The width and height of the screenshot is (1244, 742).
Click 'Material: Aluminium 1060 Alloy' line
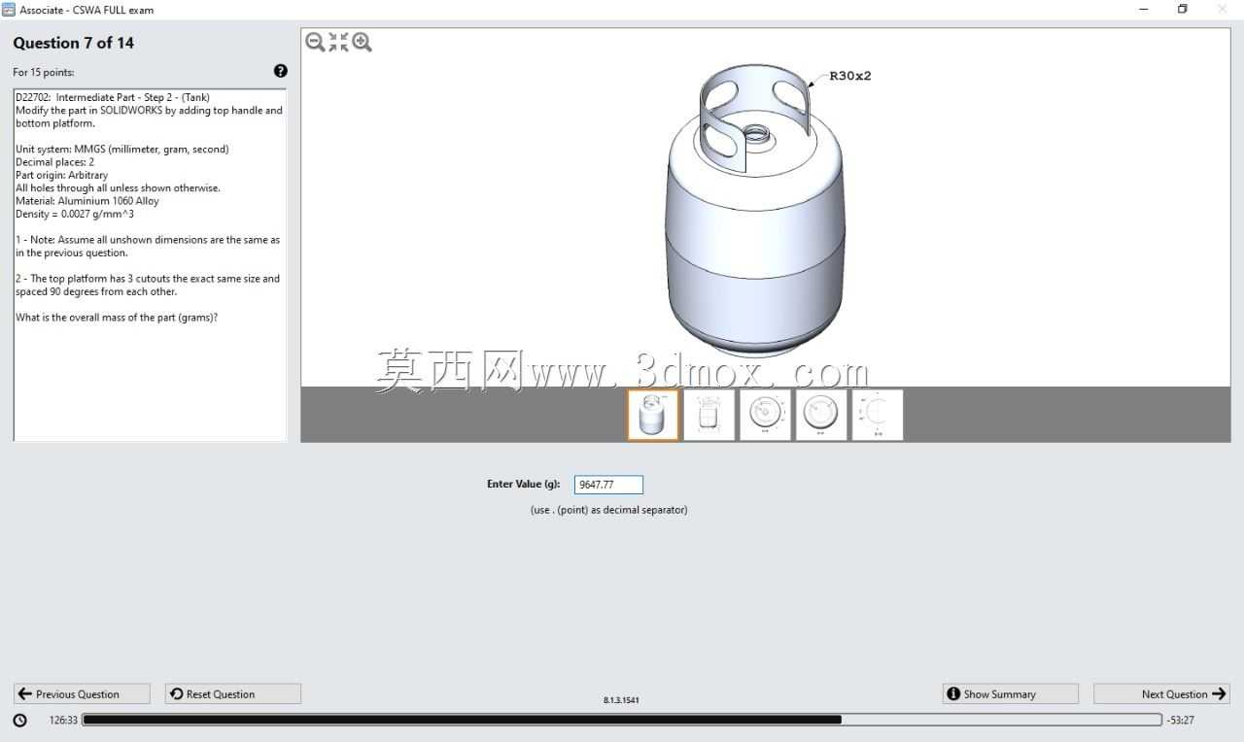coord(87,201)
